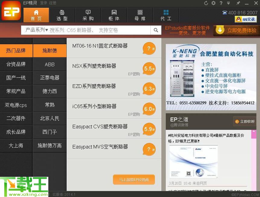Open the 母排 tab
This screenshot has width=260, height=197.
pyautogui.click(x=140, y=15)
